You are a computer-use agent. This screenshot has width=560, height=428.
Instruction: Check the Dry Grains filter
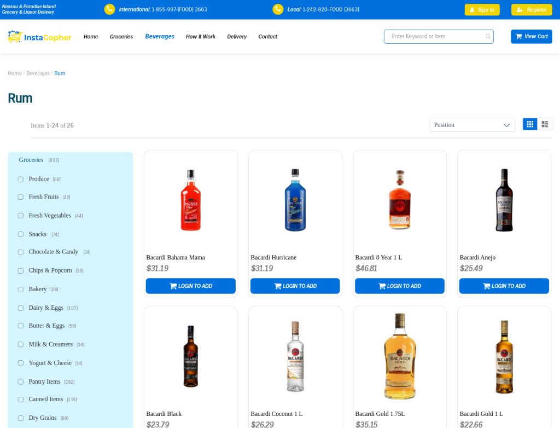(21, 418)
